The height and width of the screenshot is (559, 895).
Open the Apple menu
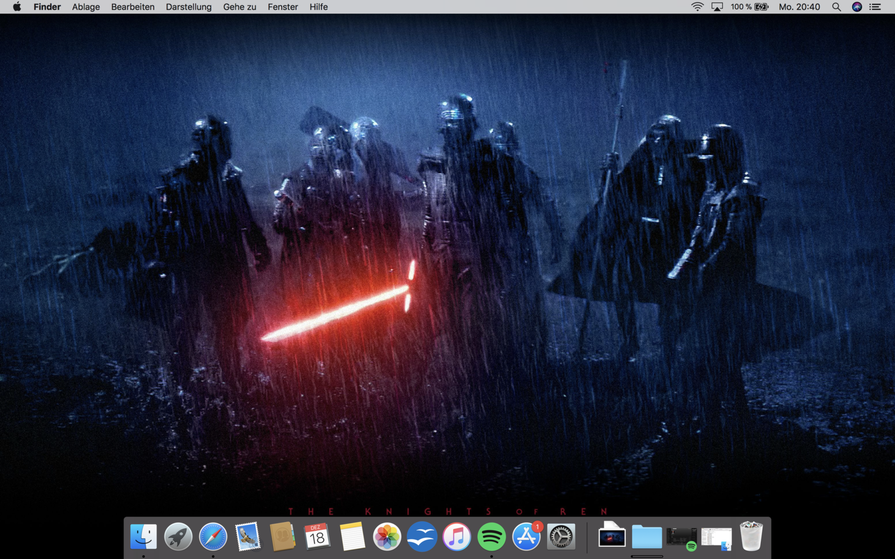(17, 7)
